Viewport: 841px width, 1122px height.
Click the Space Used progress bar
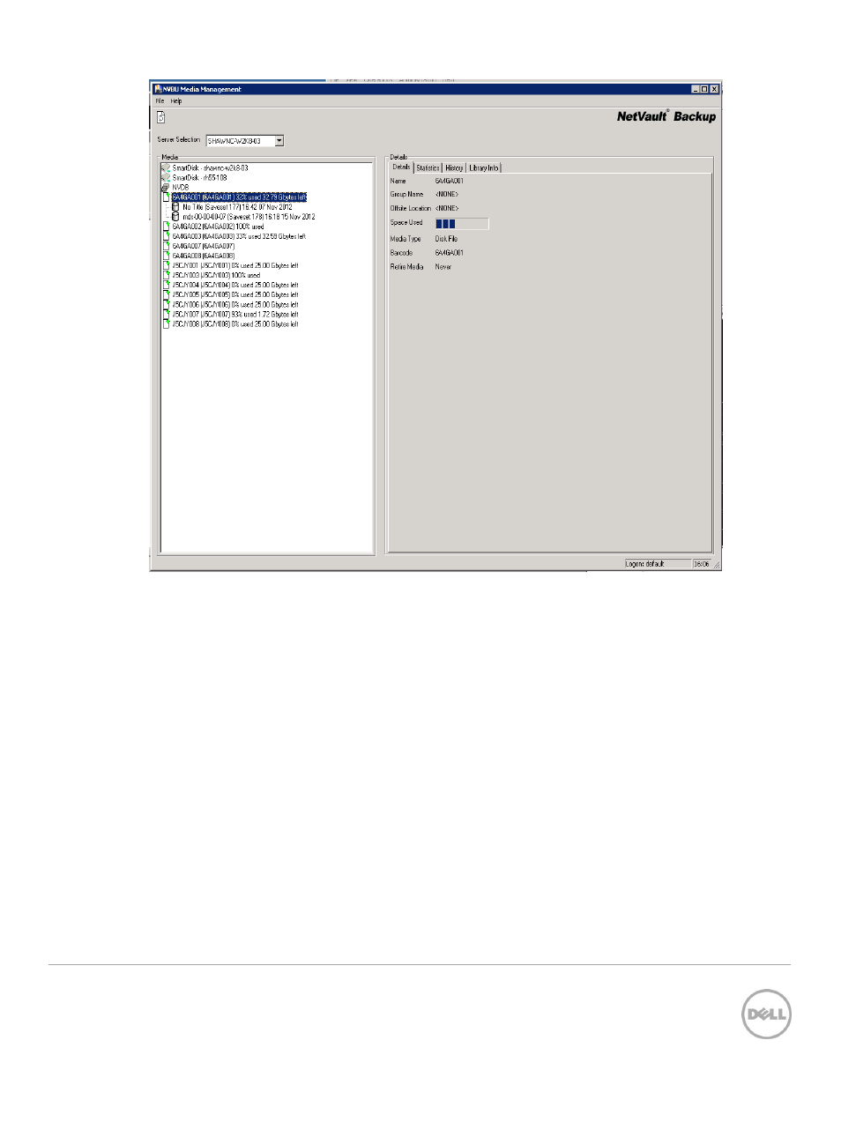pos(462,224)
